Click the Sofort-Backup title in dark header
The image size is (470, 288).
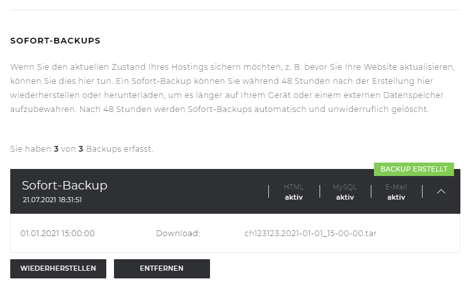[65, 186]
